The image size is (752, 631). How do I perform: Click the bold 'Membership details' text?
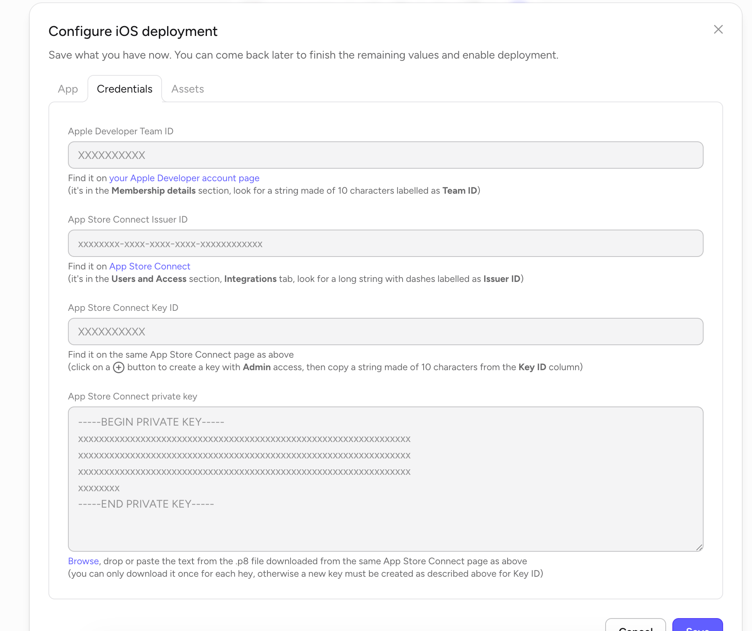coord(153,191)
